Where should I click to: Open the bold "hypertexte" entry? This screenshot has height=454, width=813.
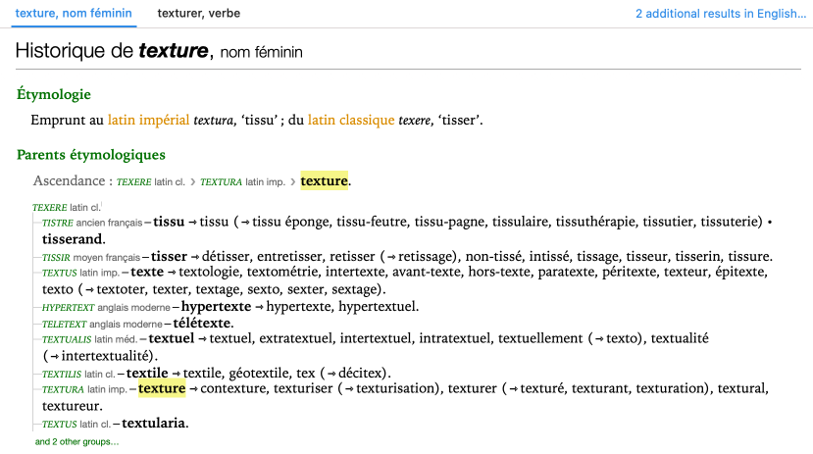216,307
